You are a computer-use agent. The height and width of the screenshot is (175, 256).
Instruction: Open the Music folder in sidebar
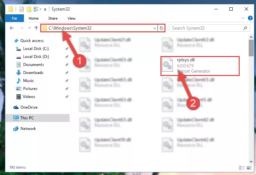coord(28,81)
